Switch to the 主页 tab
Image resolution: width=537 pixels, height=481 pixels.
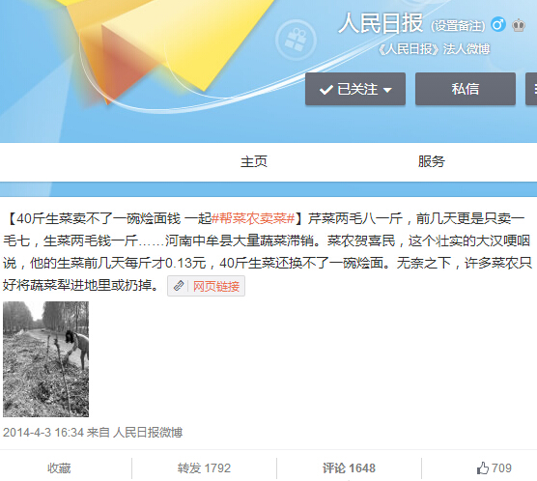[254, 161]
